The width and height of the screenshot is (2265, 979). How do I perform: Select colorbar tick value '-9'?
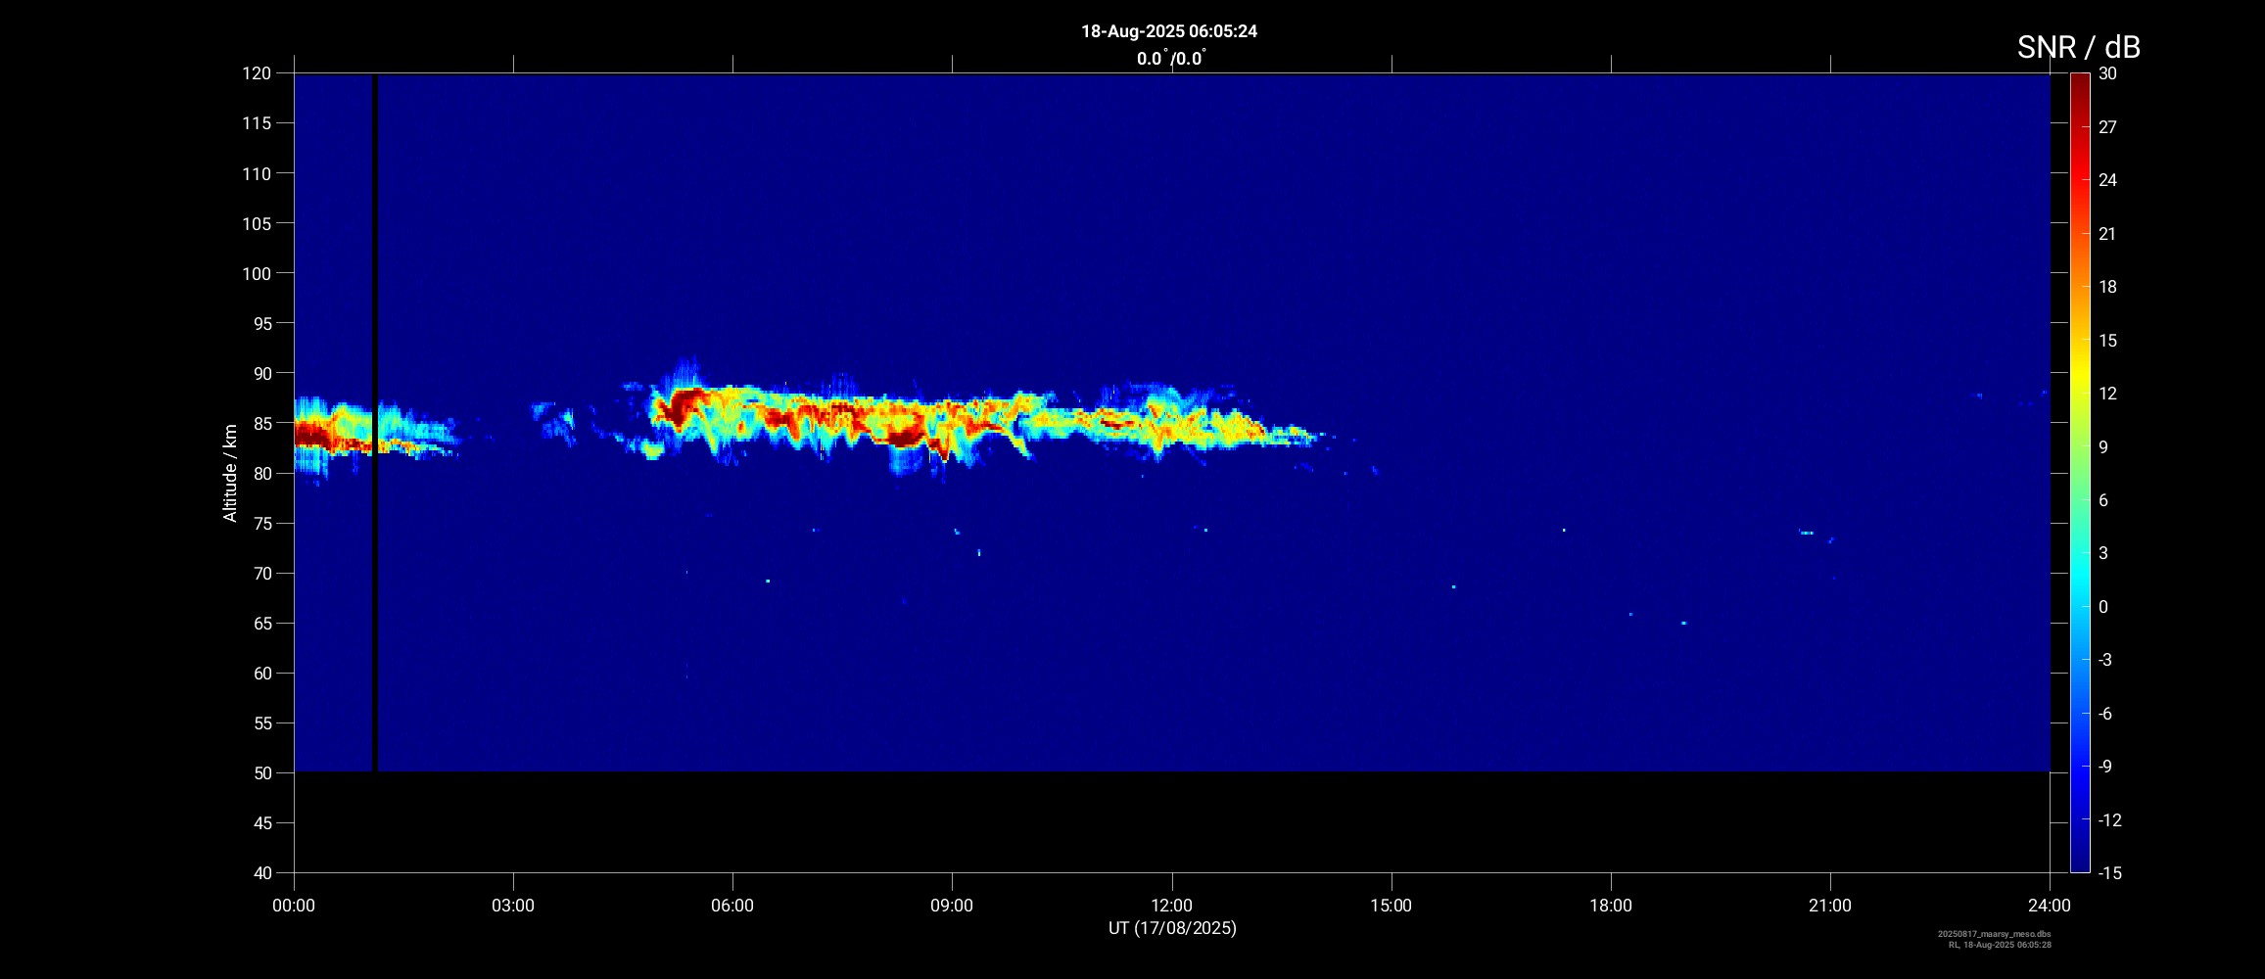[2105, 767]
